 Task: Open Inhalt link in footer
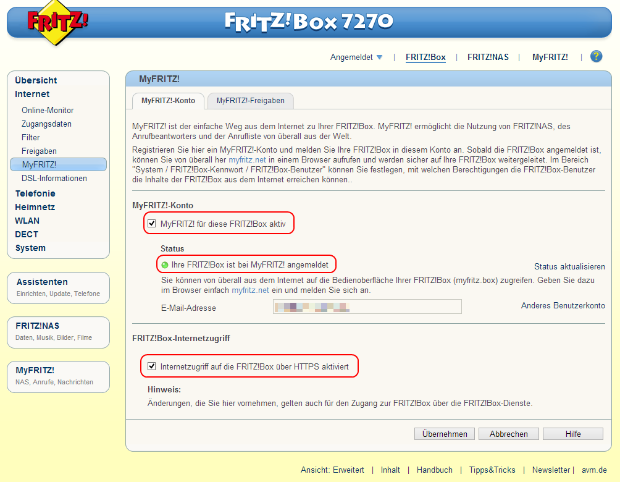point(390,470)
